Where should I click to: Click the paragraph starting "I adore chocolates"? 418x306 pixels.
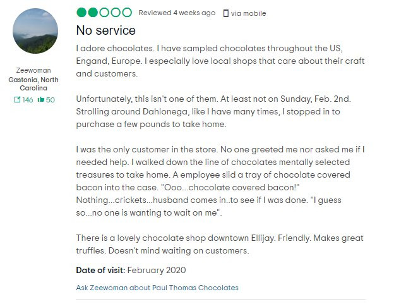pos(220,61)
